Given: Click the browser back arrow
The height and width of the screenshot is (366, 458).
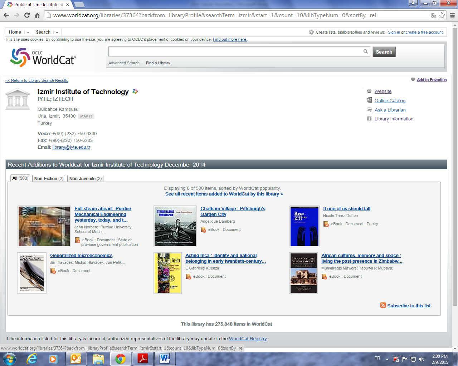Looking at the screenshot, I should [x=6, y=15].
